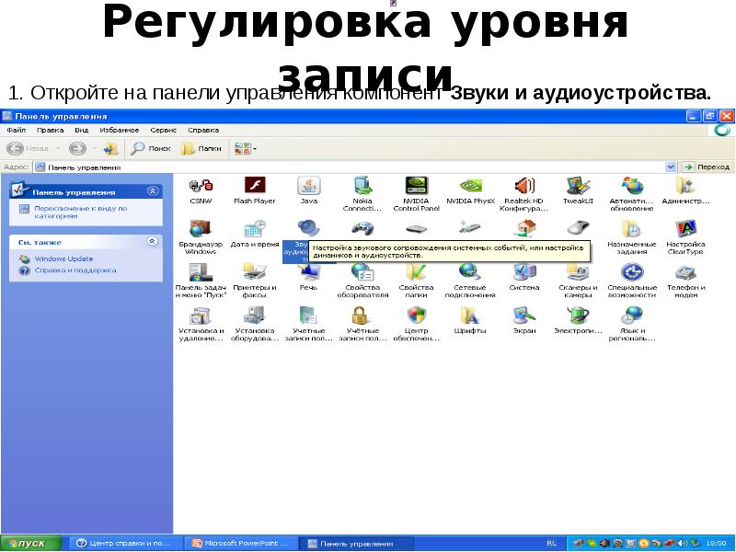Open Установка и удаление... icon
Screen dimensions: 736x552
click(201, 324)
